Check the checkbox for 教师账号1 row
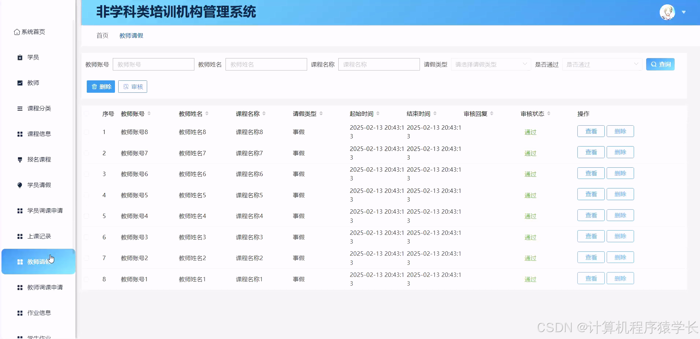This screenshot has width=700, height=339. tap(87, 279)
